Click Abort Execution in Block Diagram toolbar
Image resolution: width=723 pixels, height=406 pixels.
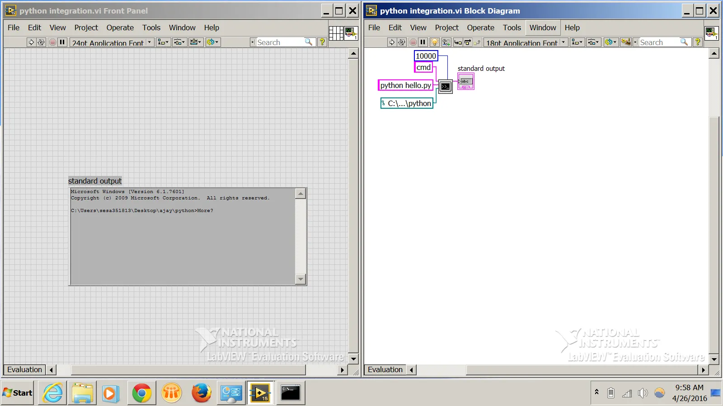(413, 42)
